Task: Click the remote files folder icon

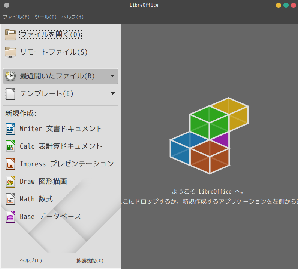Action: [x=10, y=52]
